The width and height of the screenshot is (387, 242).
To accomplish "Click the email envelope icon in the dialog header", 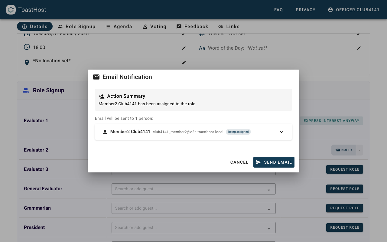I will coord(96,77).
